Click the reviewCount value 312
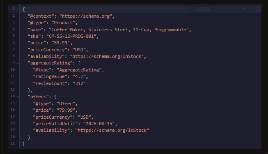 click(79, 83)
